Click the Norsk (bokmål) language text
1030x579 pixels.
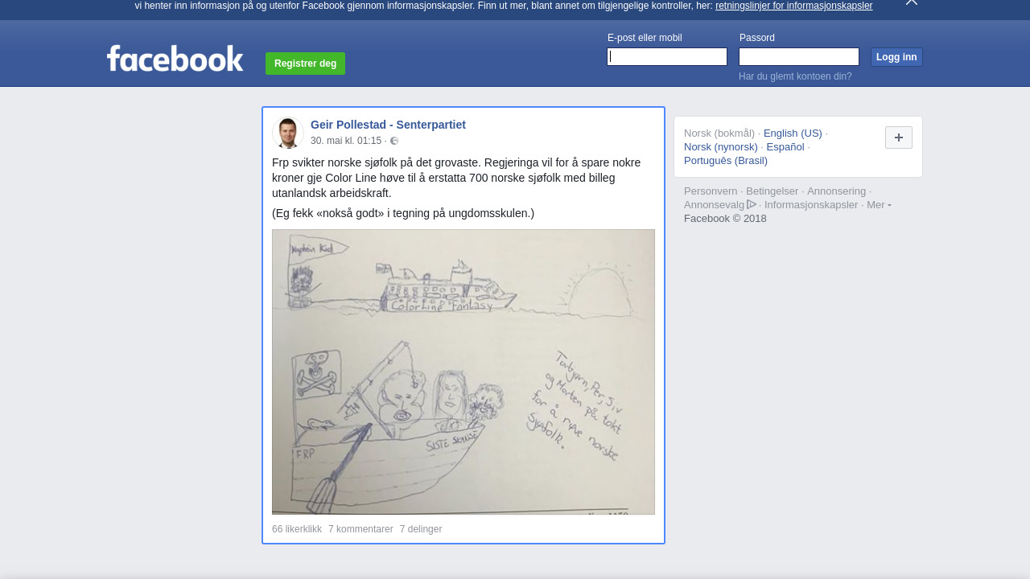(719, 133)
